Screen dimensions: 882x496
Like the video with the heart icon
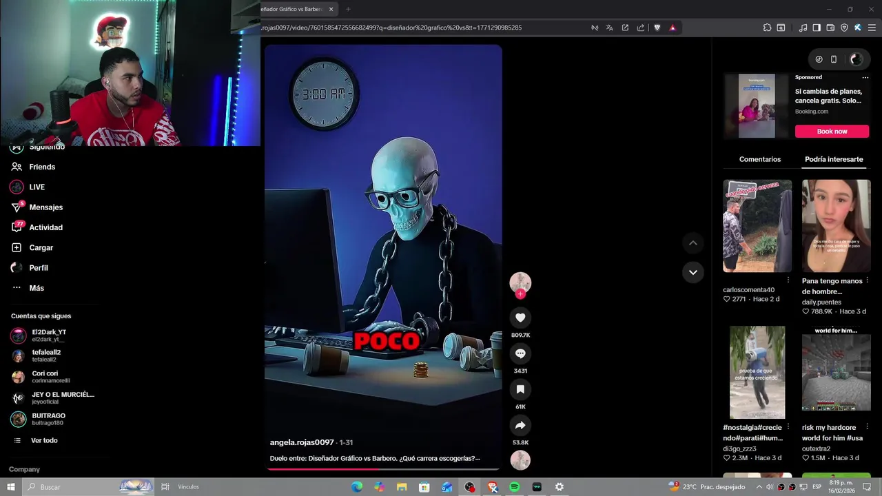(x=520, y=318)
